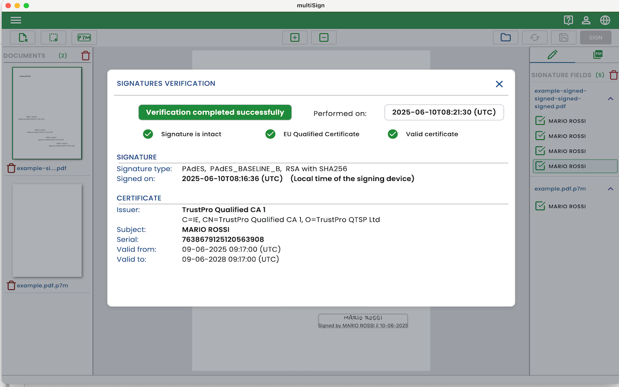The height and width of the screenshot is (387, 619).
Task: Toggle first MARIO ROSSI signature checkbox
Action: [540, 121]
